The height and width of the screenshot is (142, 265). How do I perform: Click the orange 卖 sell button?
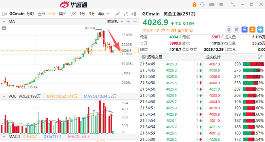(x=252, y=29)
